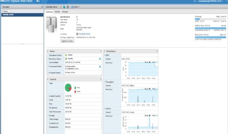Click the Compression percentage value
Screen dimensions: 228x134
click(68, 123)
